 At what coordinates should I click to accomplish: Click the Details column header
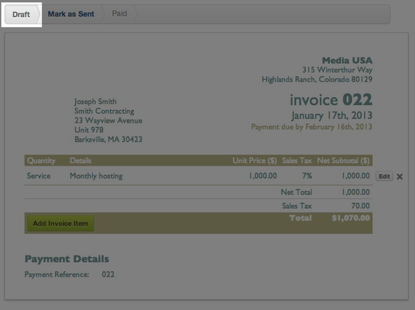80,161
